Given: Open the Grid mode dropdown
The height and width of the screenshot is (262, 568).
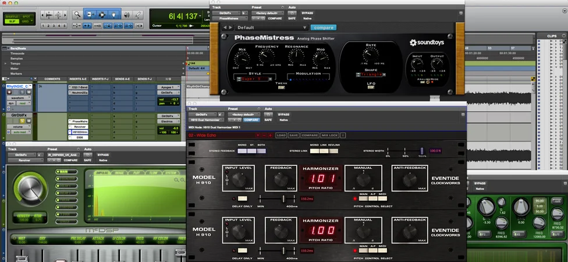Looking at the screenshot, I should pos(32,22).
